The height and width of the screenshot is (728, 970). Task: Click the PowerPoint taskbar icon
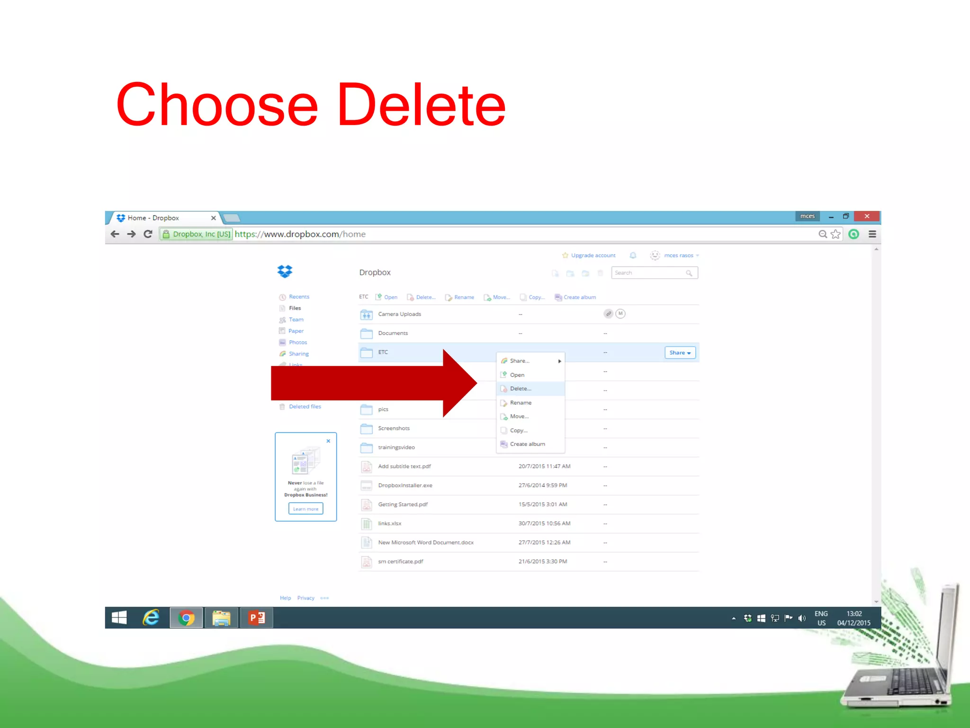(x=257, y=618)
